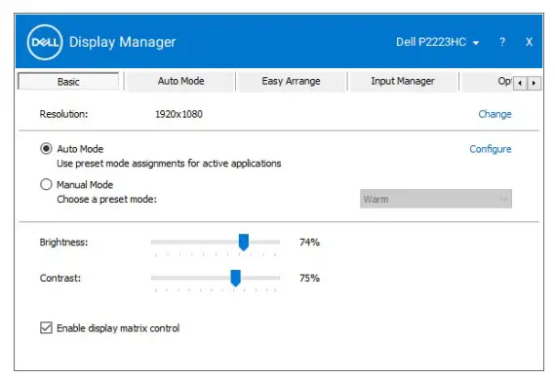Click 'Use preset mode assignments for active applications'
This screenshot has width=555, height=378.
click(169, 164)
